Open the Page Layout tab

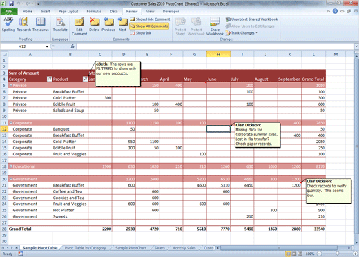coord(68,11)
